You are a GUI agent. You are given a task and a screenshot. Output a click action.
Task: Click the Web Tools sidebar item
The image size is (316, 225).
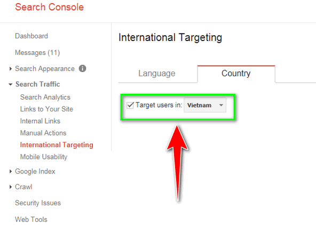pos(31,219)
